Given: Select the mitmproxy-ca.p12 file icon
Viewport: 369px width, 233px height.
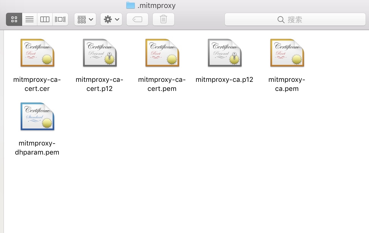Looking at the screenshot, I should pos(224,53).
